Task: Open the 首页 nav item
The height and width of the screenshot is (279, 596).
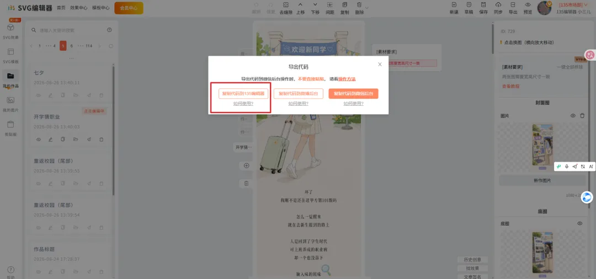Action: (61, 8)
